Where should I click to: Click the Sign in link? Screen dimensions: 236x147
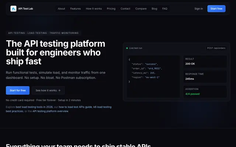[x=198, y=9]
